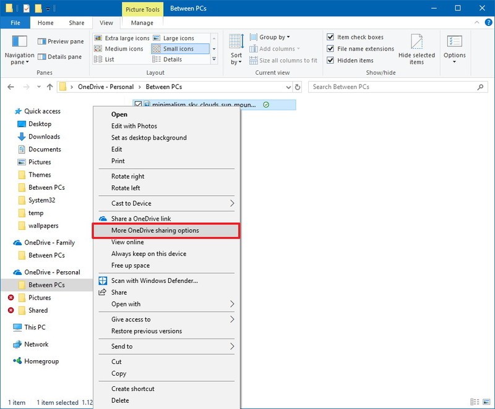Choose Delete from context menu

click(166, 400)
